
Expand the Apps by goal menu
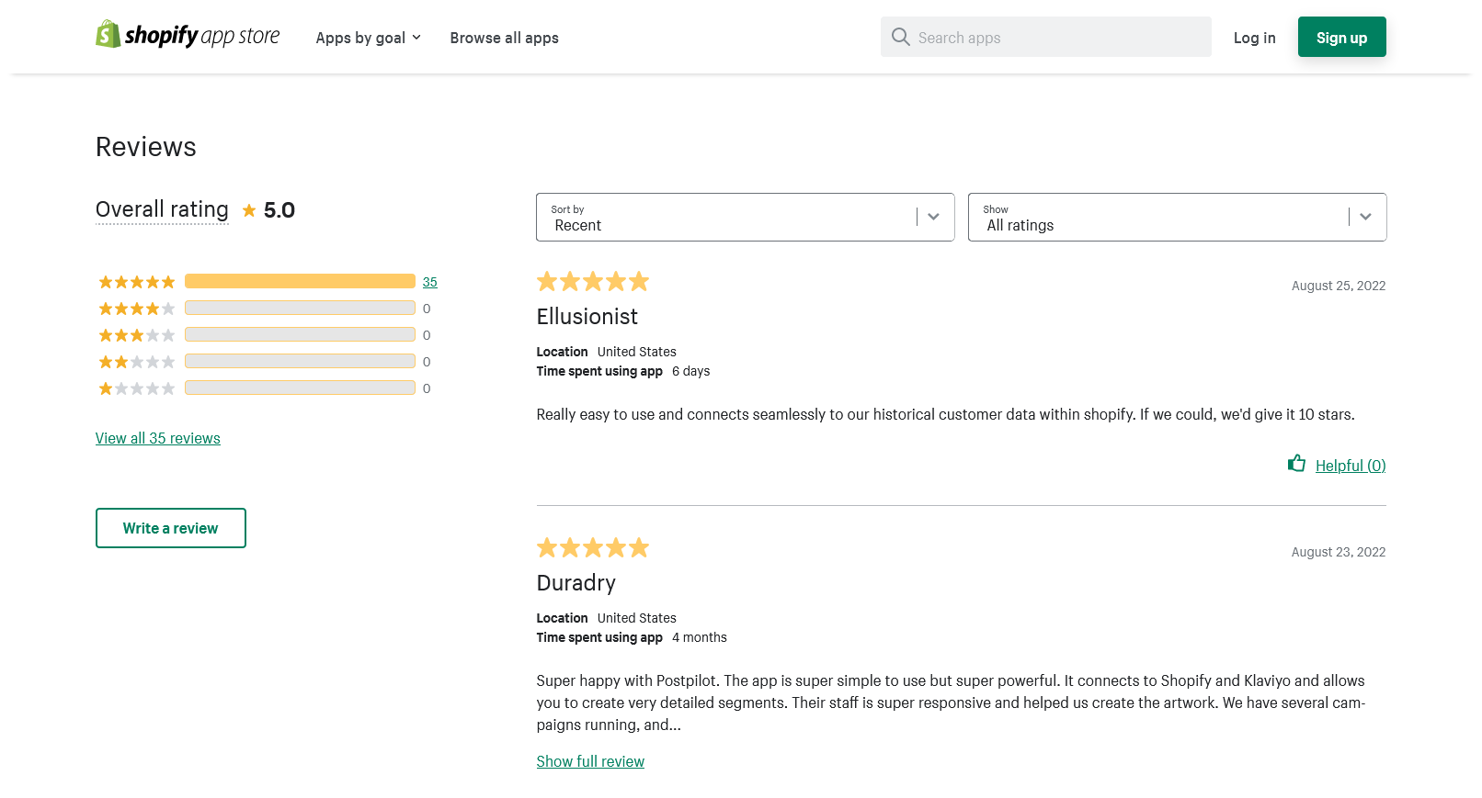(368, 38)
